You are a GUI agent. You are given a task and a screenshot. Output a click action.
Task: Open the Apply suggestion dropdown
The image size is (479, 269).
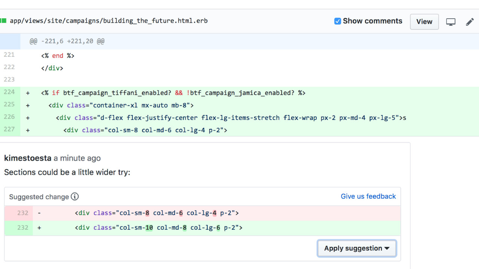[357, 248]
